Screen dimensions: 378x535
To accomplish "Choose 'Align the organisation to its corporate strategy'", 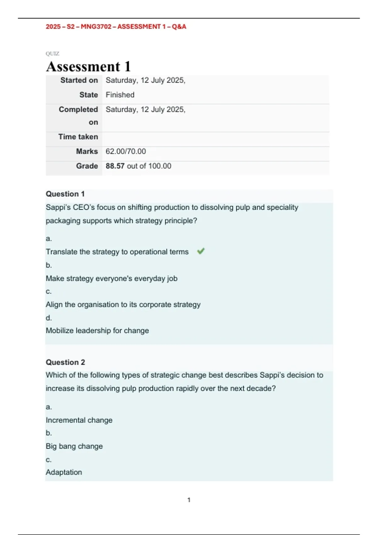I will tap(123, 305).
